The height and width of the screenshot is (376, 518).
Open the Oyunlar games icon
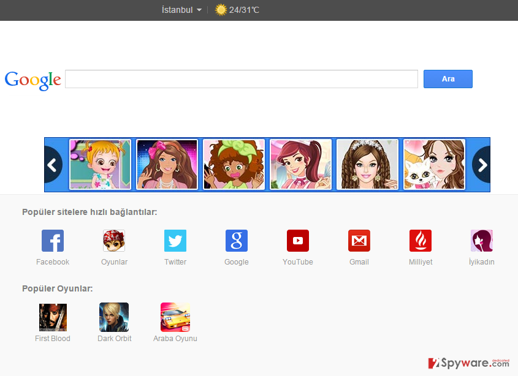[x=114, y=241]
